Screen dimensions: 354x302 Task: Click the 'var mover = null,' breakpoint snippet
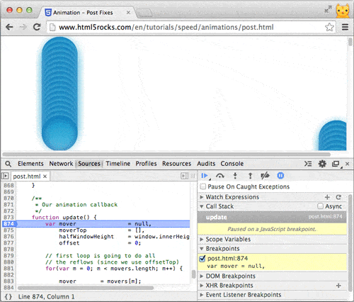coord(236,266)
